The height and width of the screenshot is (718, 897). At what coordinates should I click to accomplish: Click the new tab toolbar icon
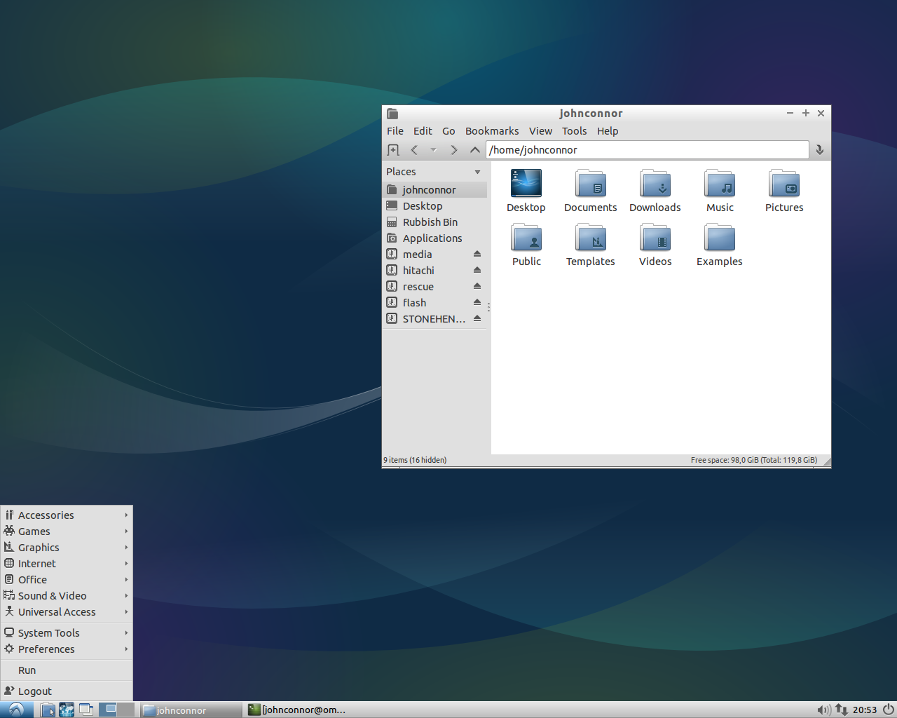coord(393,150)
